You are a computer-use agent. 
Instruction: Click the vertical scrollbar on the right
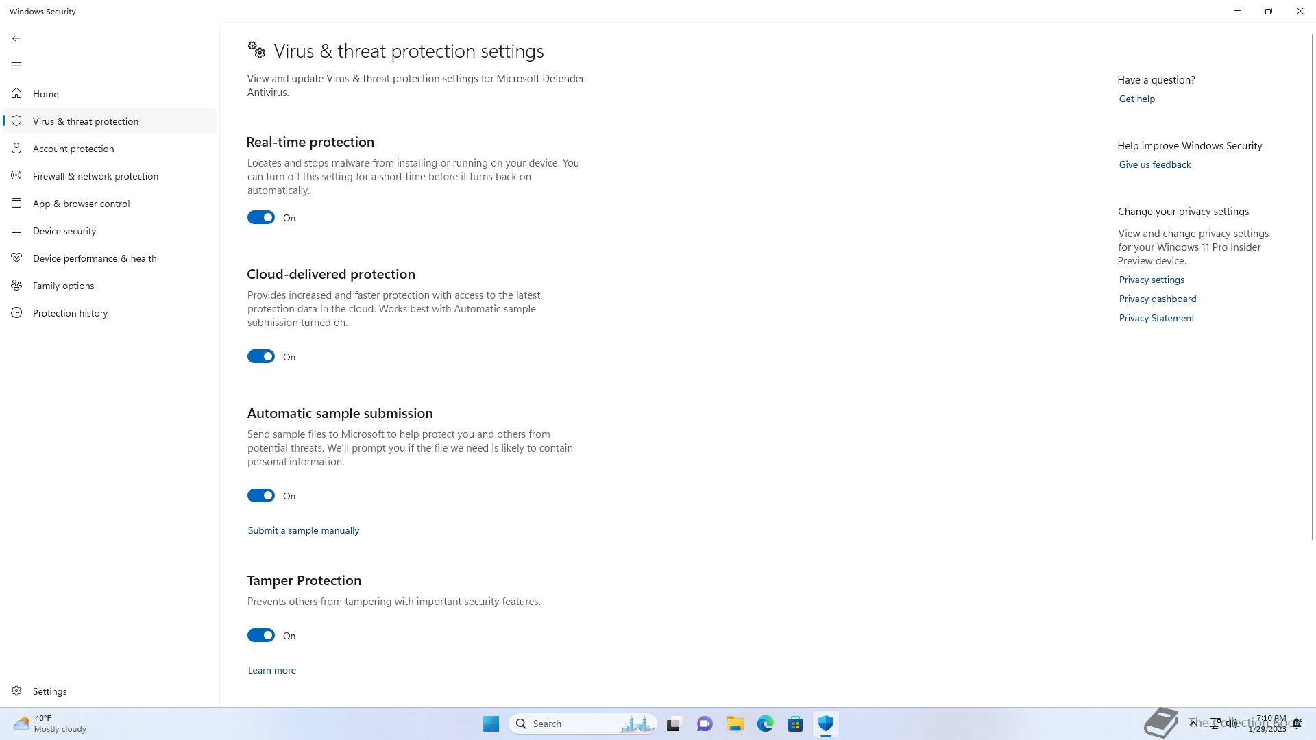click(1313, 286)
